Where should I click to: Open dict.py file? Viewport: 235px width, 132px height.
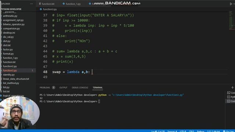tap(7, 41)
